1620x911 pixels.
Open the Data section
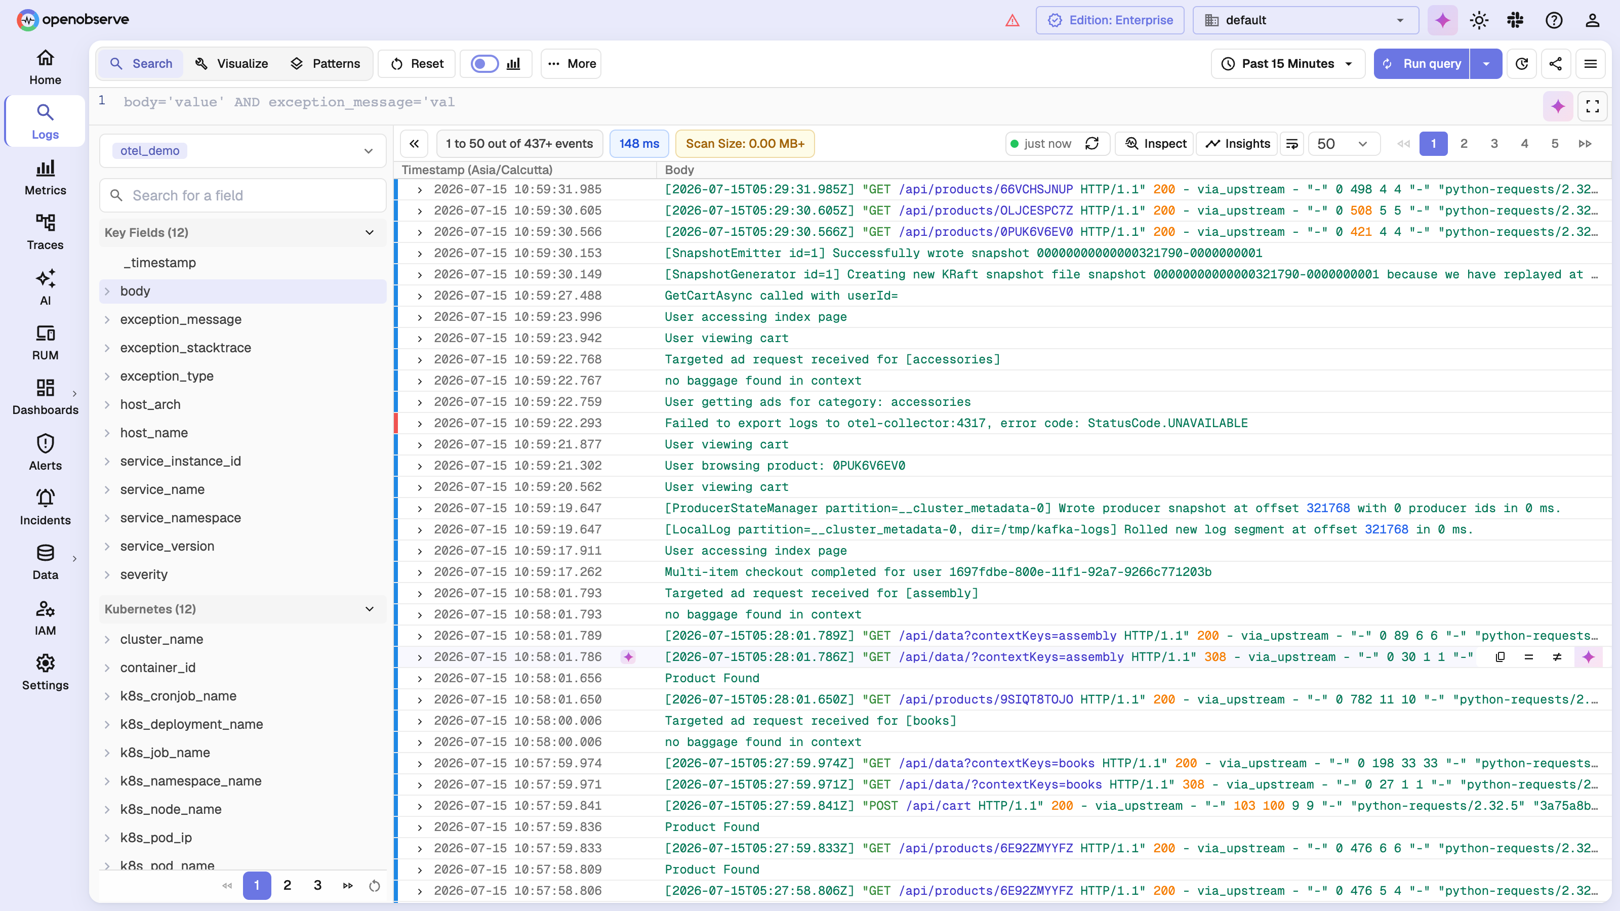(45, 563)
